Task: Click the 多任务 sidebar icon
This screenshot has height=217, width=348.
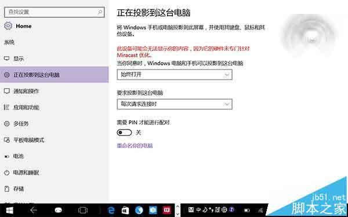Action: [x=6, y=124]
